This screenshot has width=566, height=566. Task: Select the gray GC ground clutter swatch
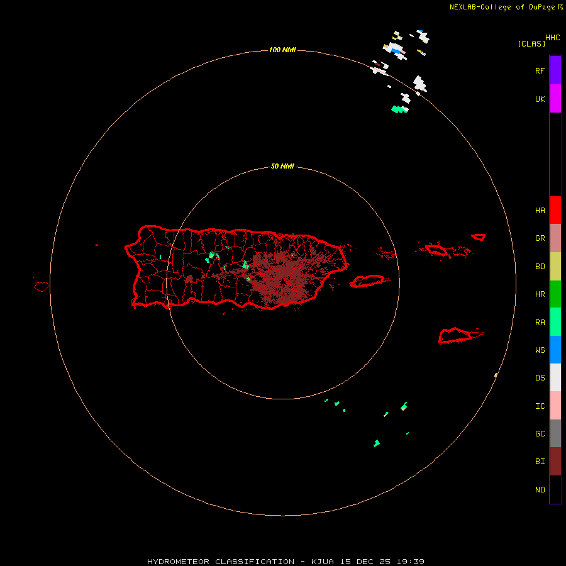pos(555,433)
